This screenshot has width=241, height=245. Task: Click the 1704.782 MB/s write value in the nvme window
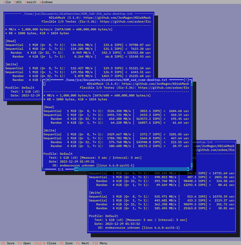point(119,138)
